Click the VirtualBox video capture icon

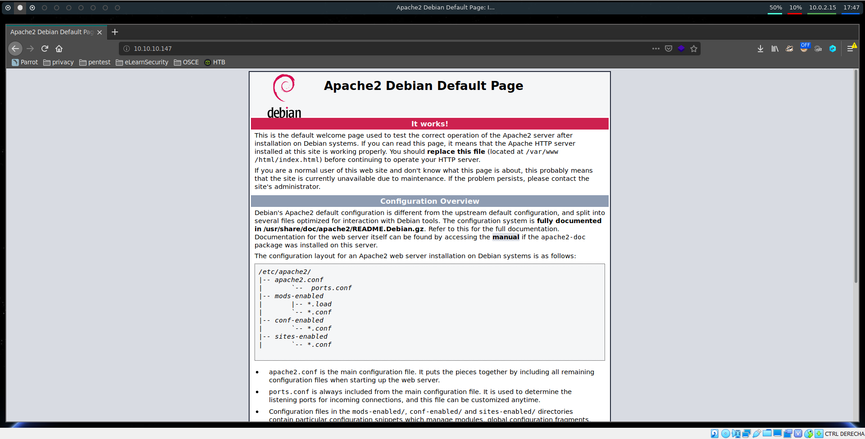788,434
